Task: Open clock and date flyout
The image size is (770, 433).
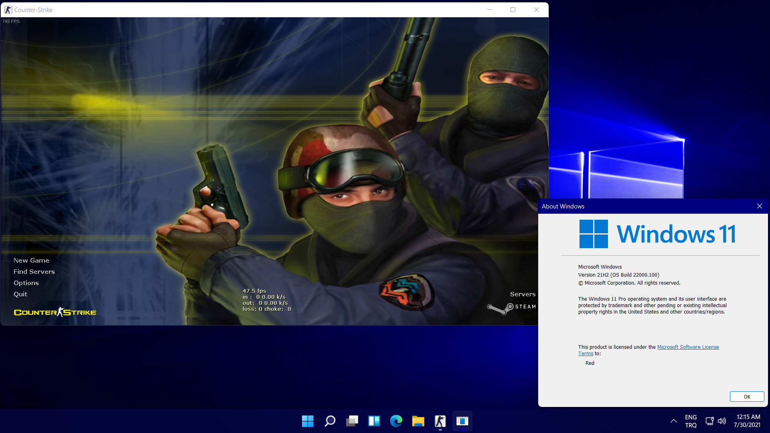Action: (747, 421)
